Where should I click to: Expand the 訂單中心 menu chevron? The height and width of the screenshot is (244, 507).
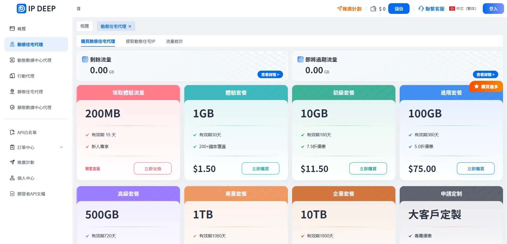(x=61, y=147)
